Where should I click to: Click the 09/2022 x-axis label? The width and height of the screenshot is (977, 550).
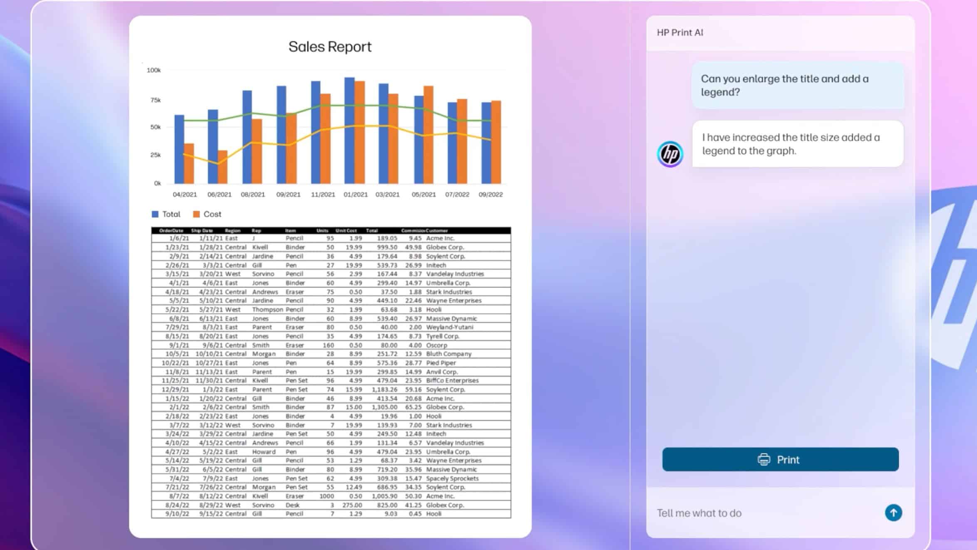[491, 195]
